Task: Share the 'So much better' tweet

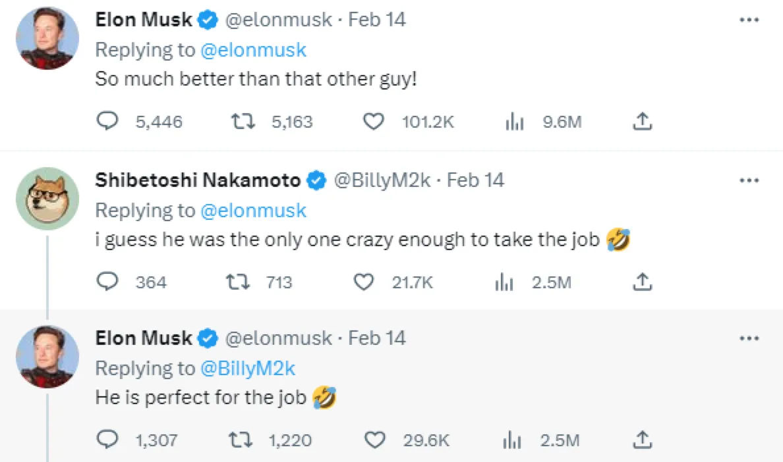Action: 643,121
